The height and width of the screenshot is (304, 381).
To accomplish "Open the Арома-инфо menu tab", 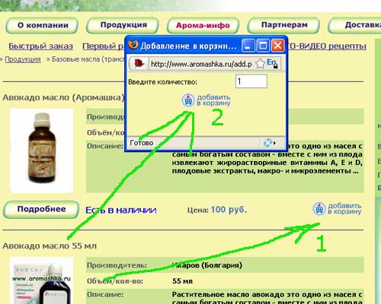I will click(203, 25).
